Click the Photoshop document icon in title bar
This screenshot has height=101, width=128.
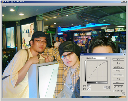tap(2, 2)
